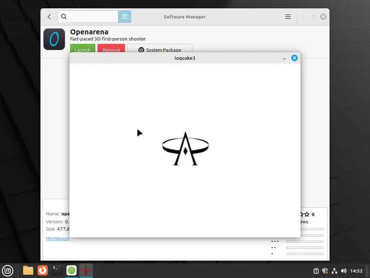Click the one-star rating bar
The height and width of the screenshot is (278, 370).
click(x=305, y=254)
